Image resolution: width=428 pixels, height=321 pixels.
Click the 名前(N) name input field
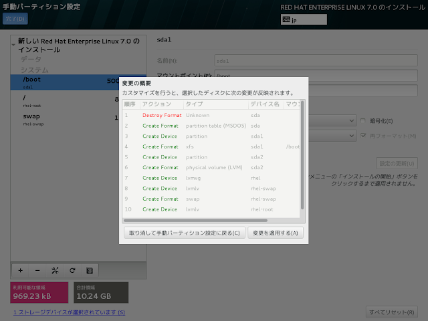[316, 61]
